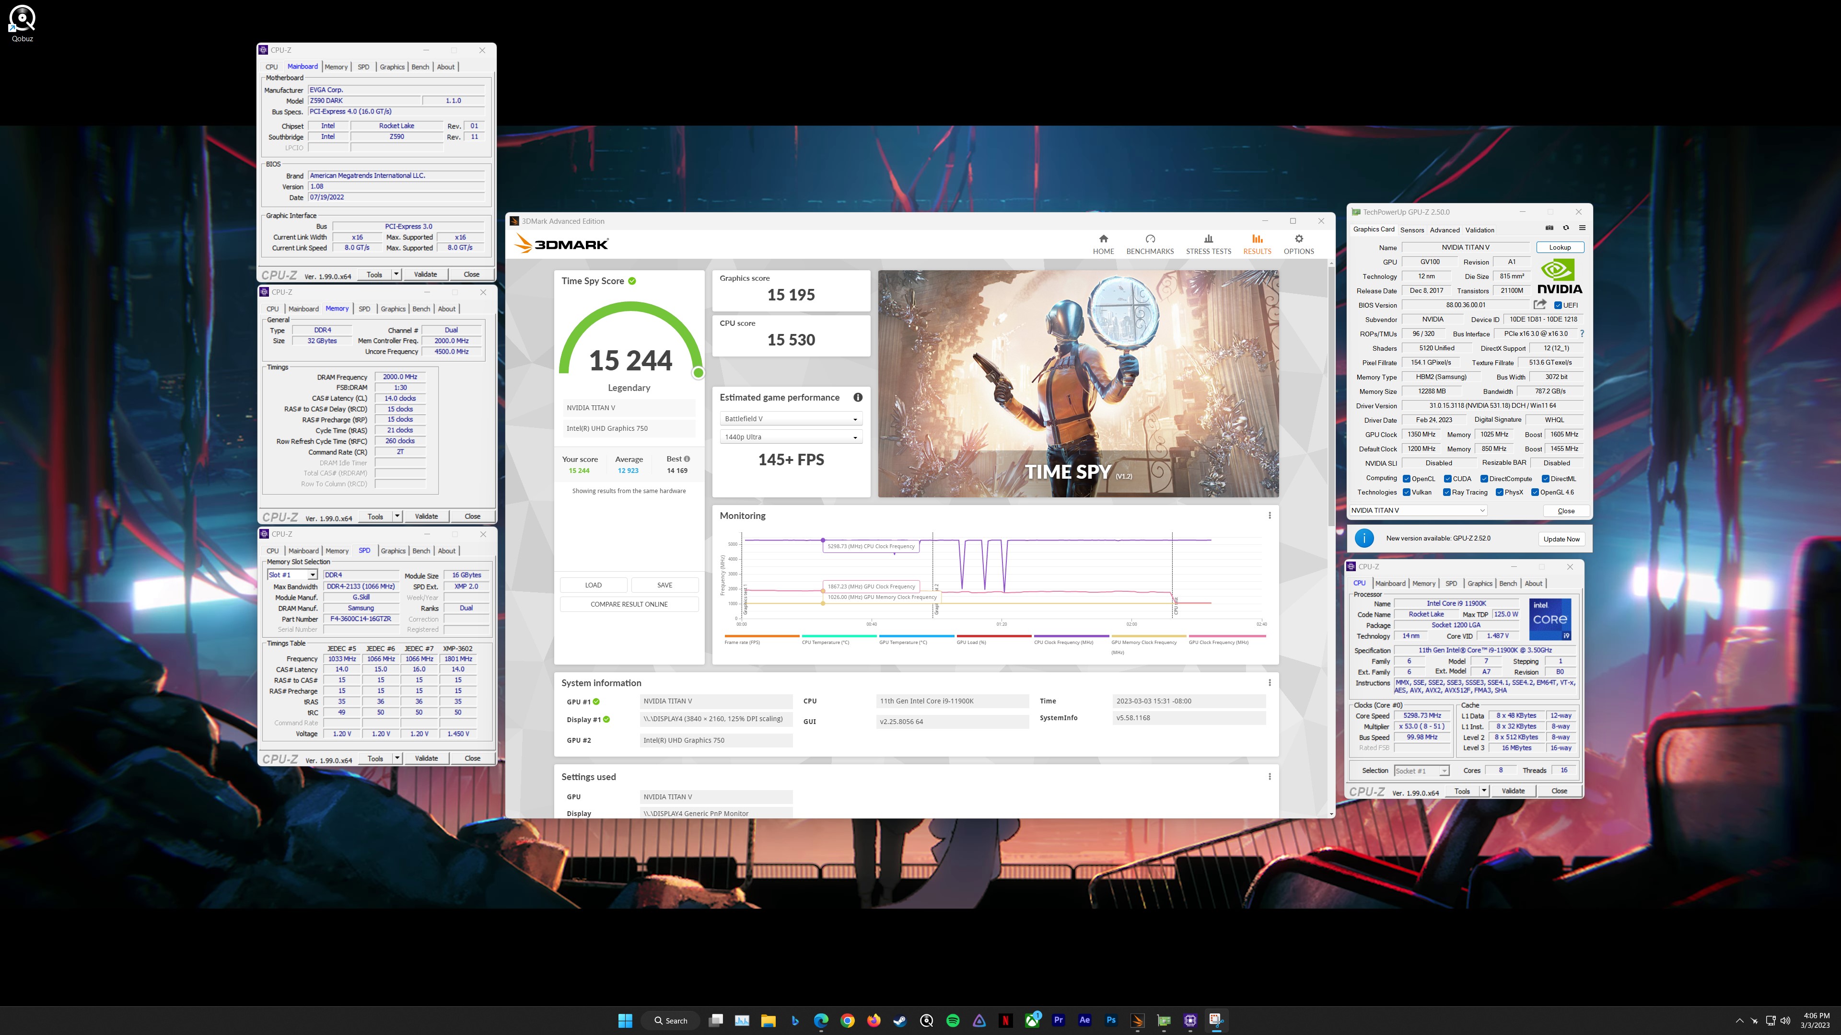Open Windows Start menu
Viewport: 1841px width, 1035px height.
tap(625, 1020)
